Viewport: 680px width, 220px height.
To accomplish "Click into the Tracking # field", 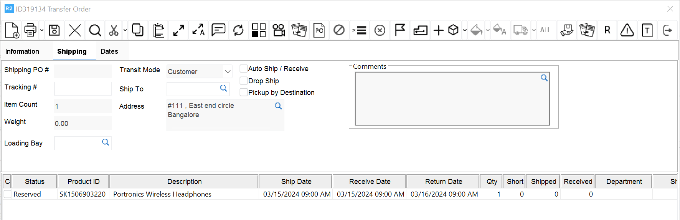I will pyautogui.click(x=83, y=89).
